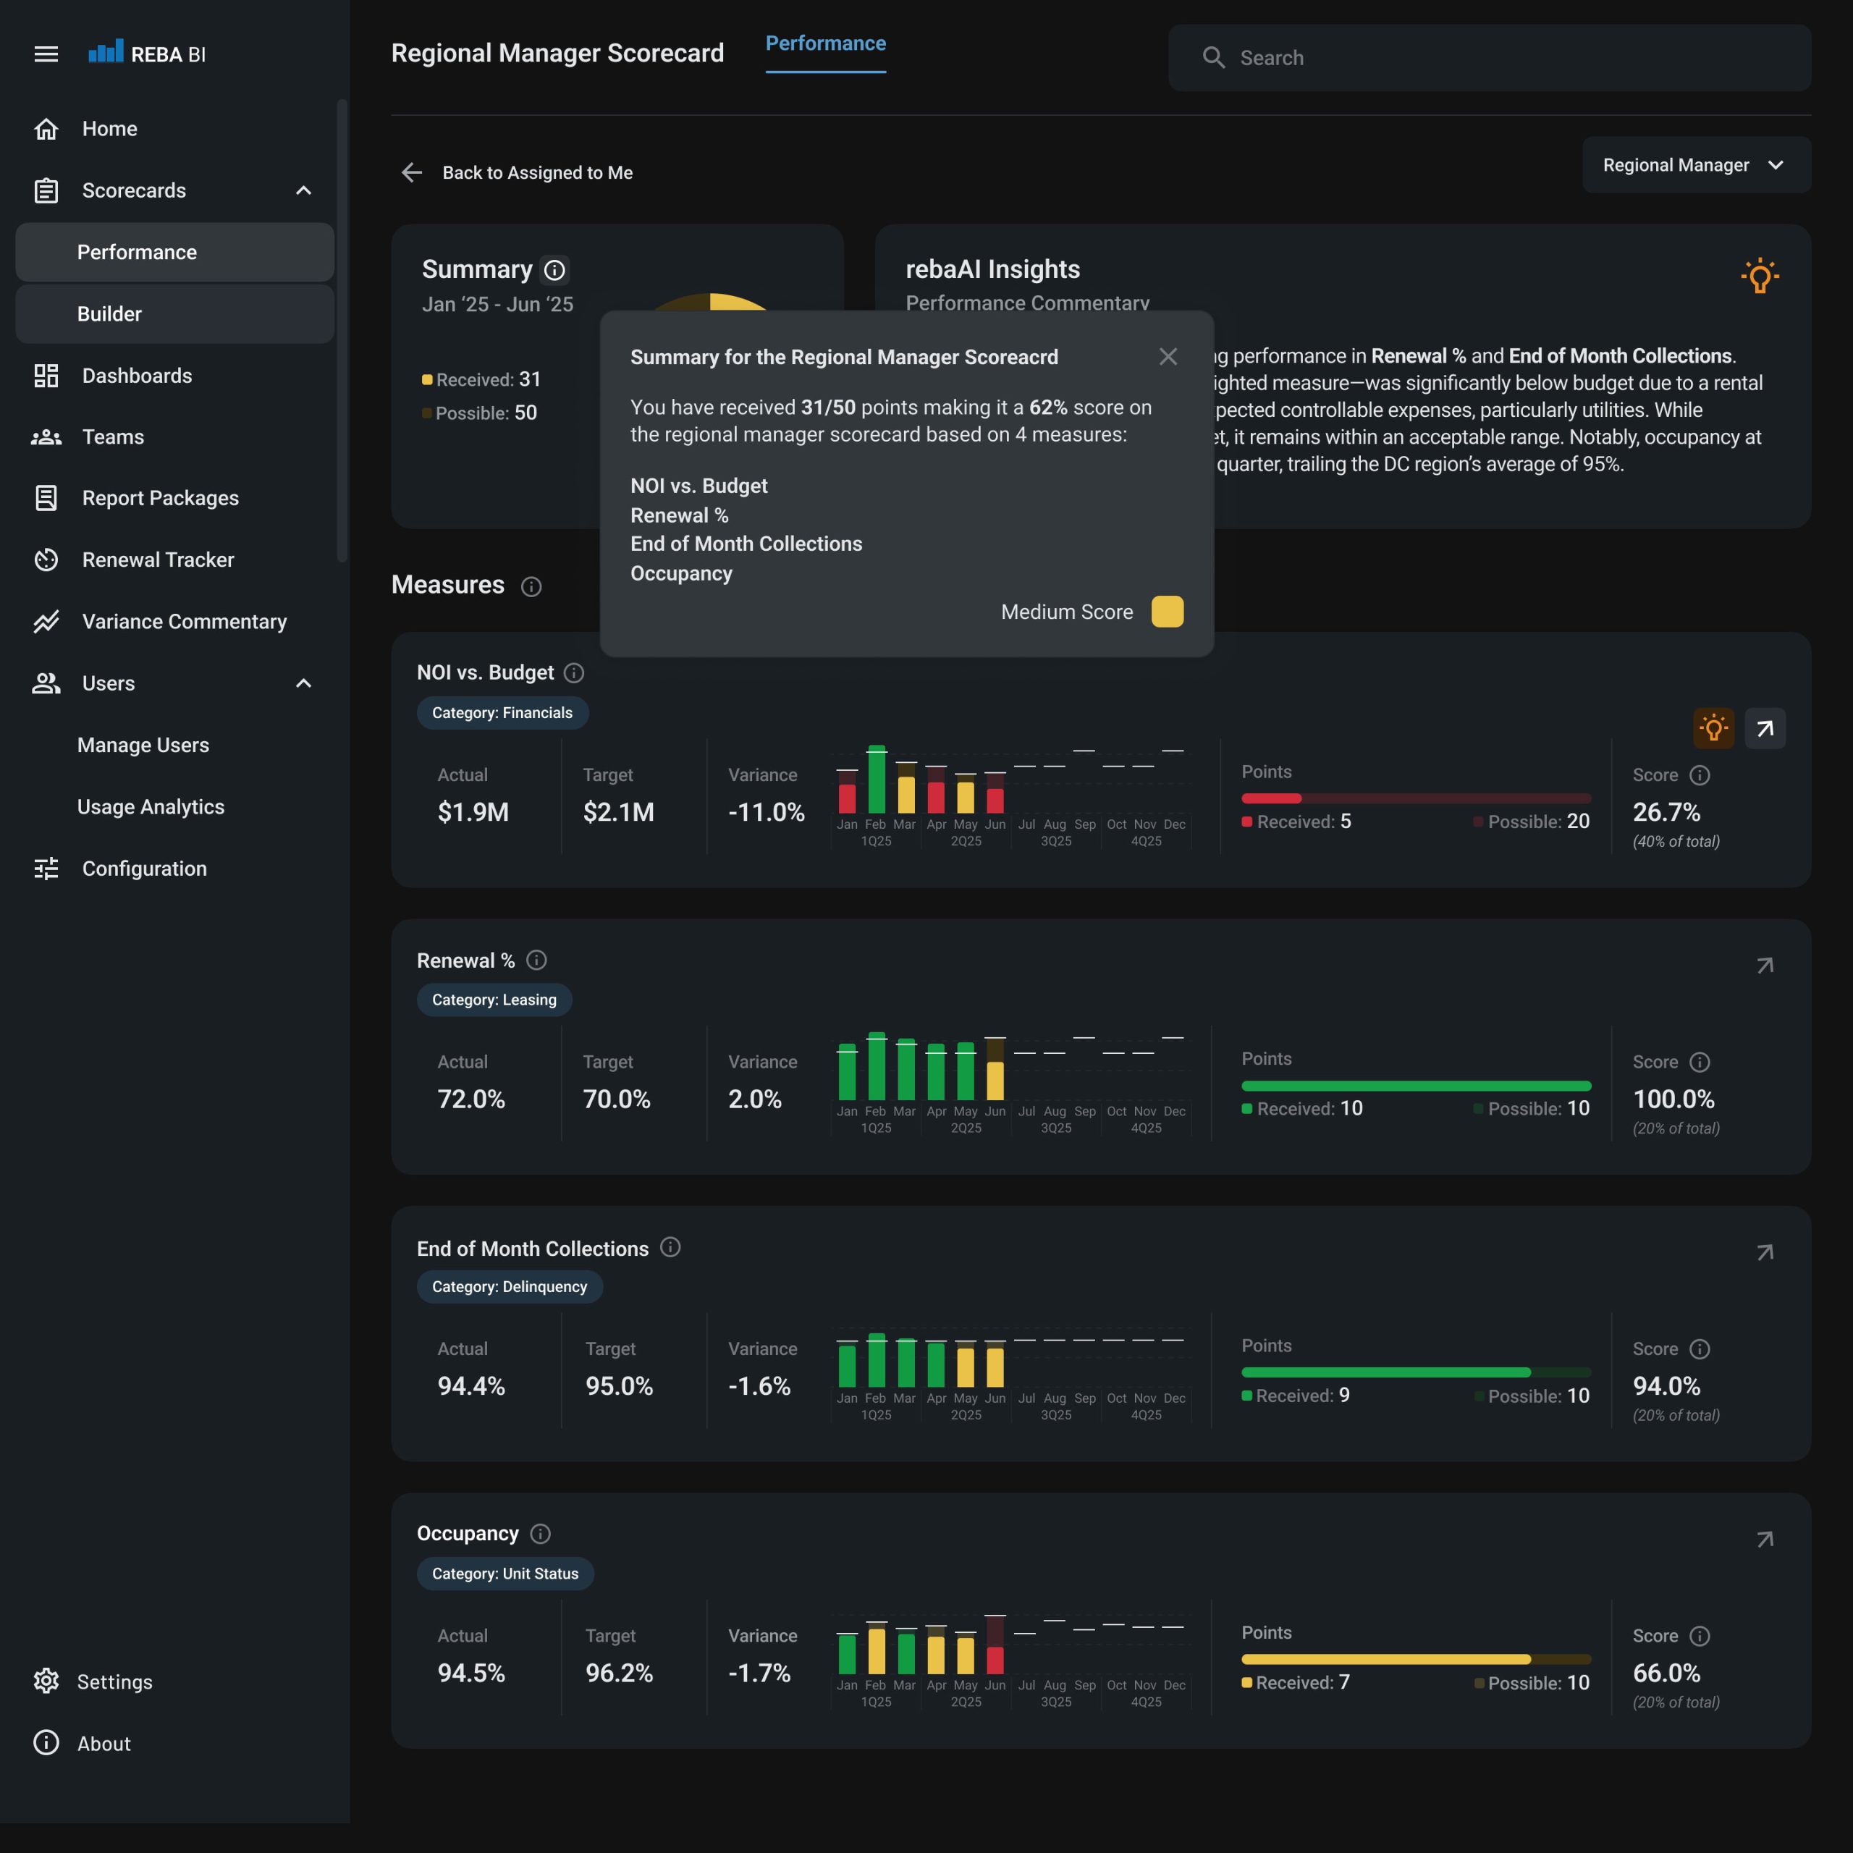Screen dimensions: 1853x1853
Task: Click the Feb bar in NOI vs. Budget chart
Action: pyautogui.click(x=877, y=779)
